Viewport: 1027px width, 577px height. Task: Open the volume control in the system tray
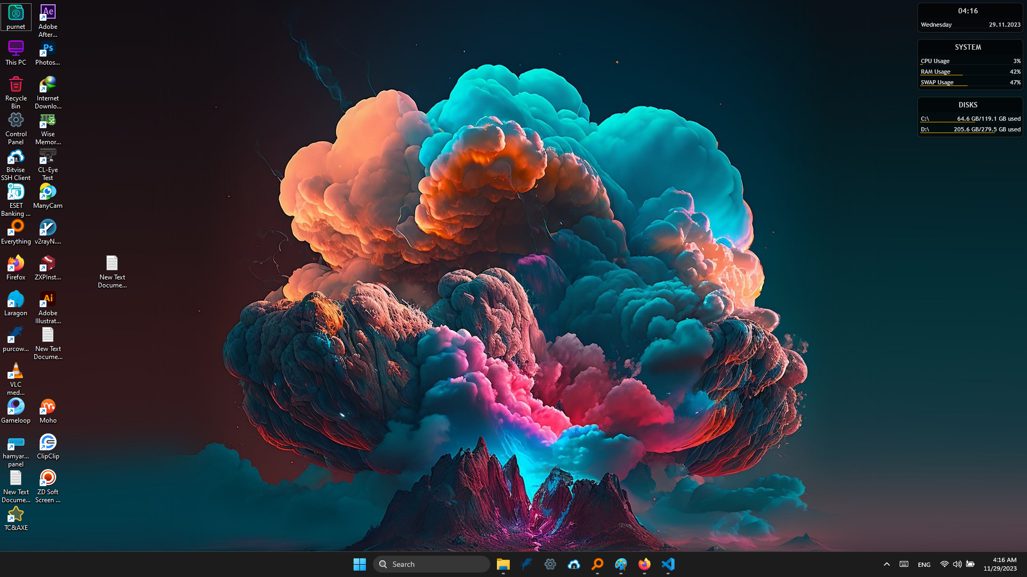[957, 564]
